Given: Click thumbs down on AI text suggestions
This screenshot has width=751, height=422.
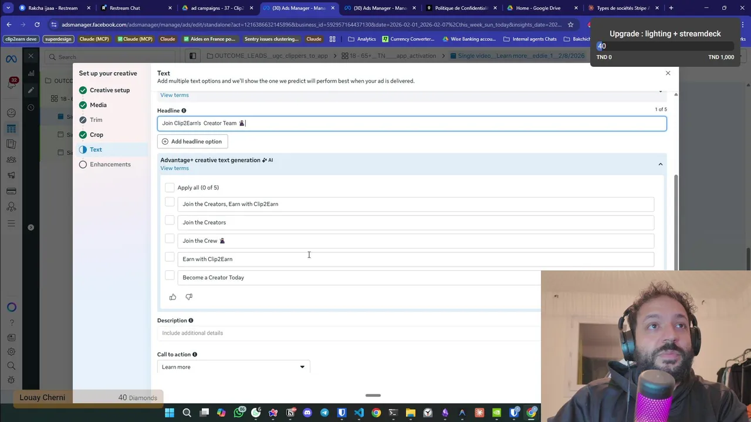Looking at the screenshot, I should tap(189, 297).
